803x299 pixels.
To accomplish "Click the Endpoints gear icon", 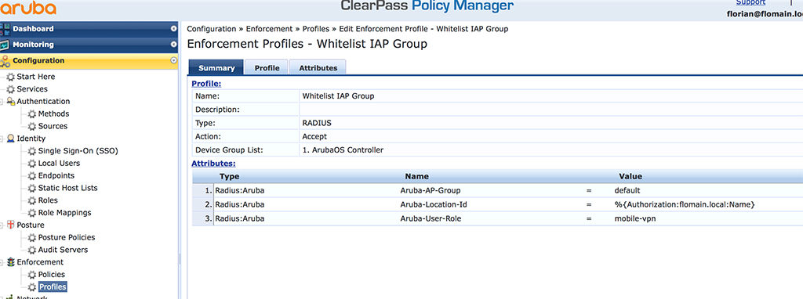I will pyautogui.click(x=32, y=176).
